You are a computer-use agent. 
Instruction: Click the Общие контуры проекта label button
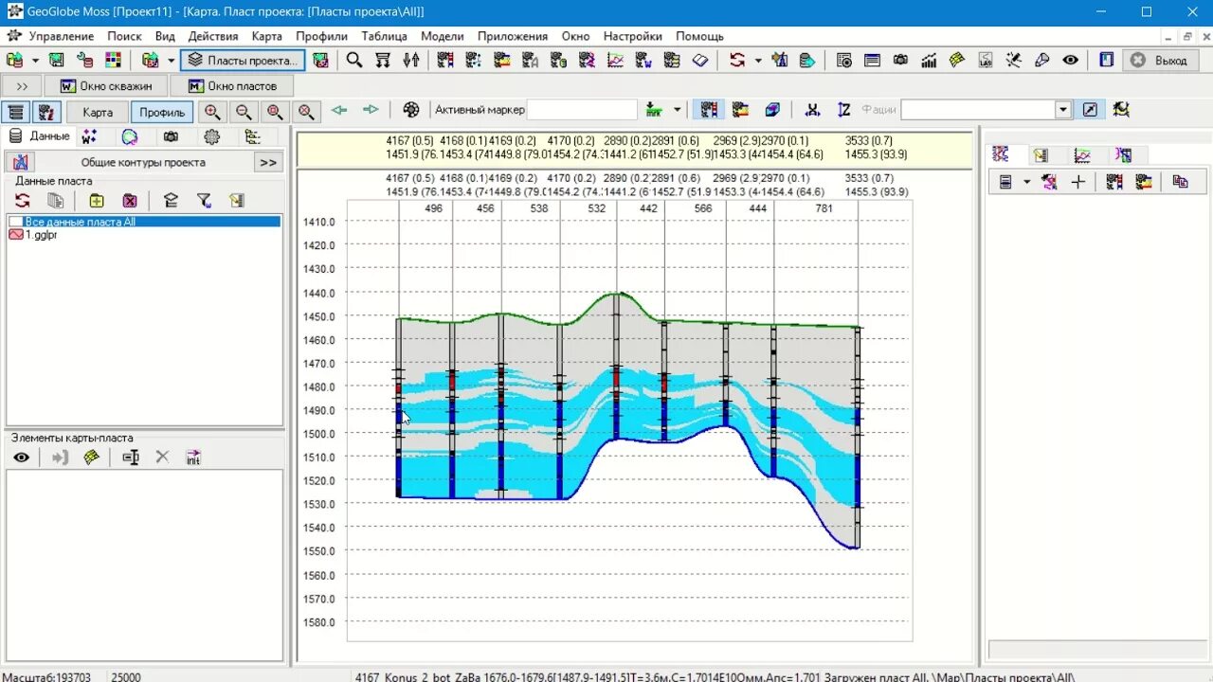click(143, 162)
